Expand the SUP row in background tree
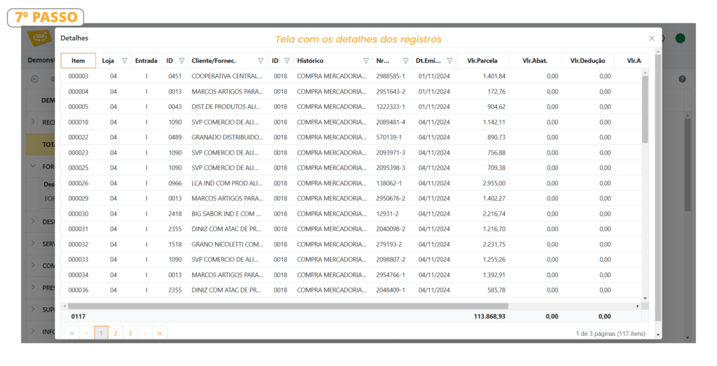717x366 pixels. click(33, 309)
